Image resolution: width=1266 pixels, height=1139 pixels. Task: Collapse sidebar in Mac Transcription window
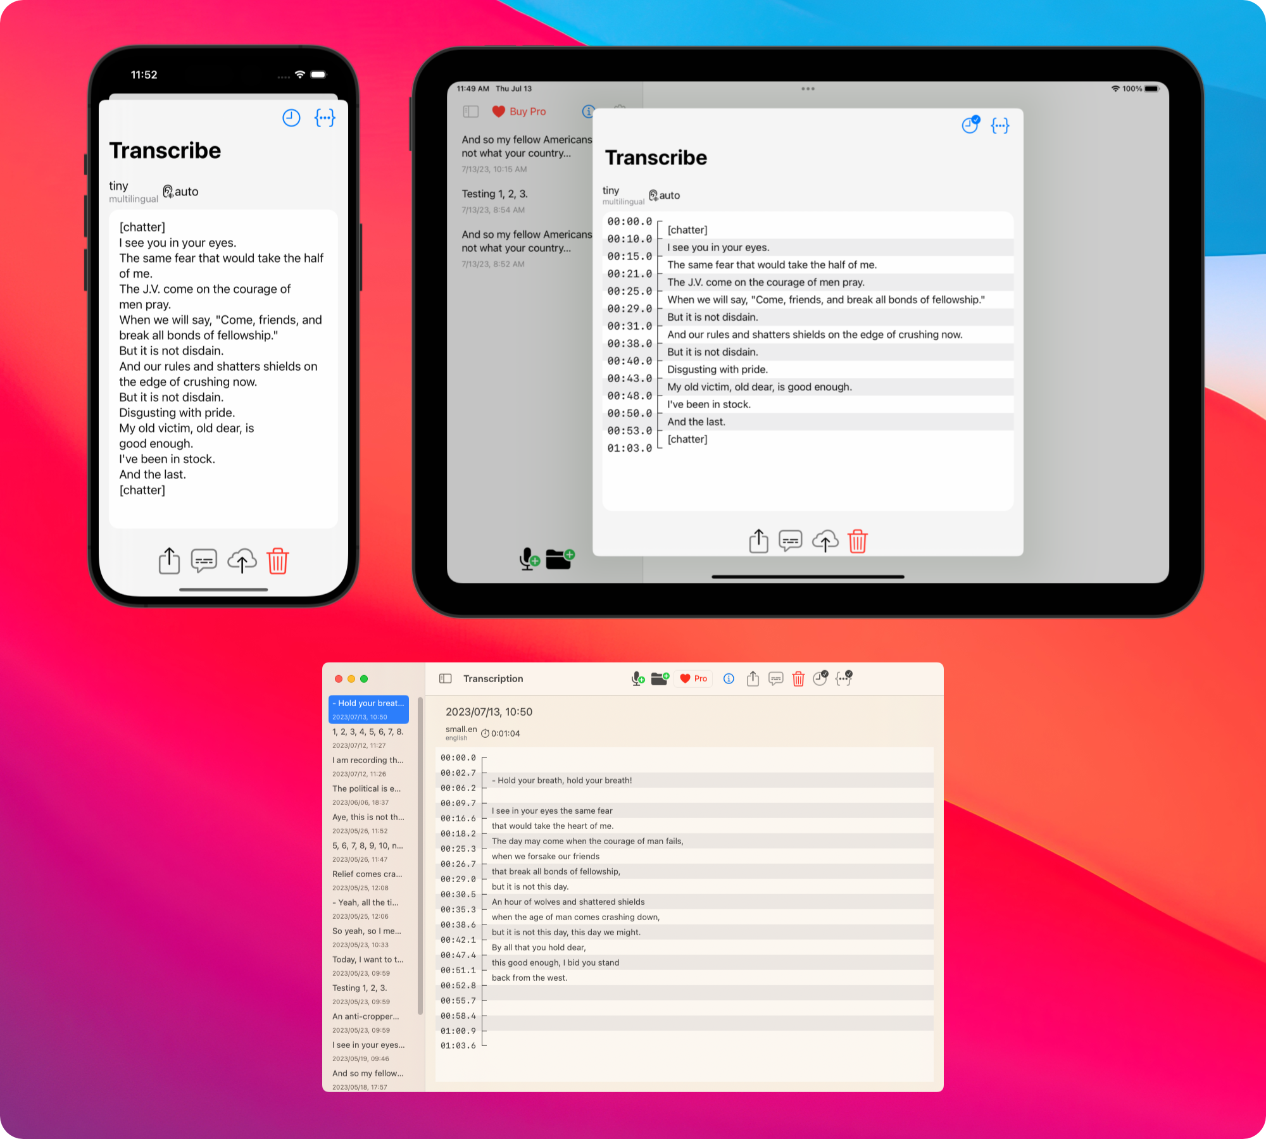[x=446, y=679]
